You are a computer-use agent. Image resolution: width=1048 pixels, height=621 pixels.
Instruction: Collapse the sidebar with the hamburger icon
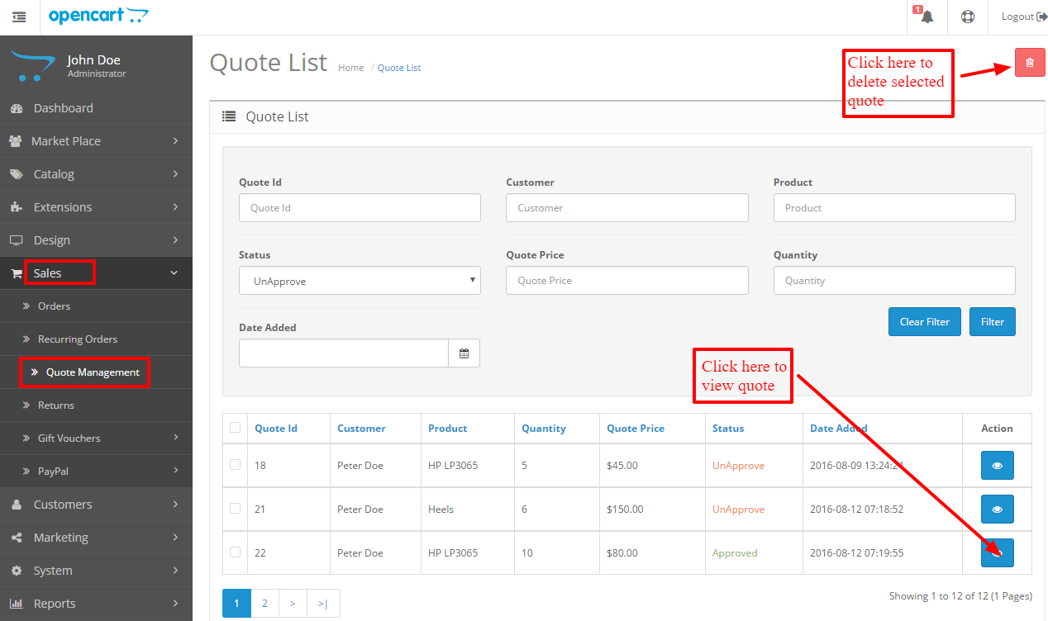coord(19,17)
